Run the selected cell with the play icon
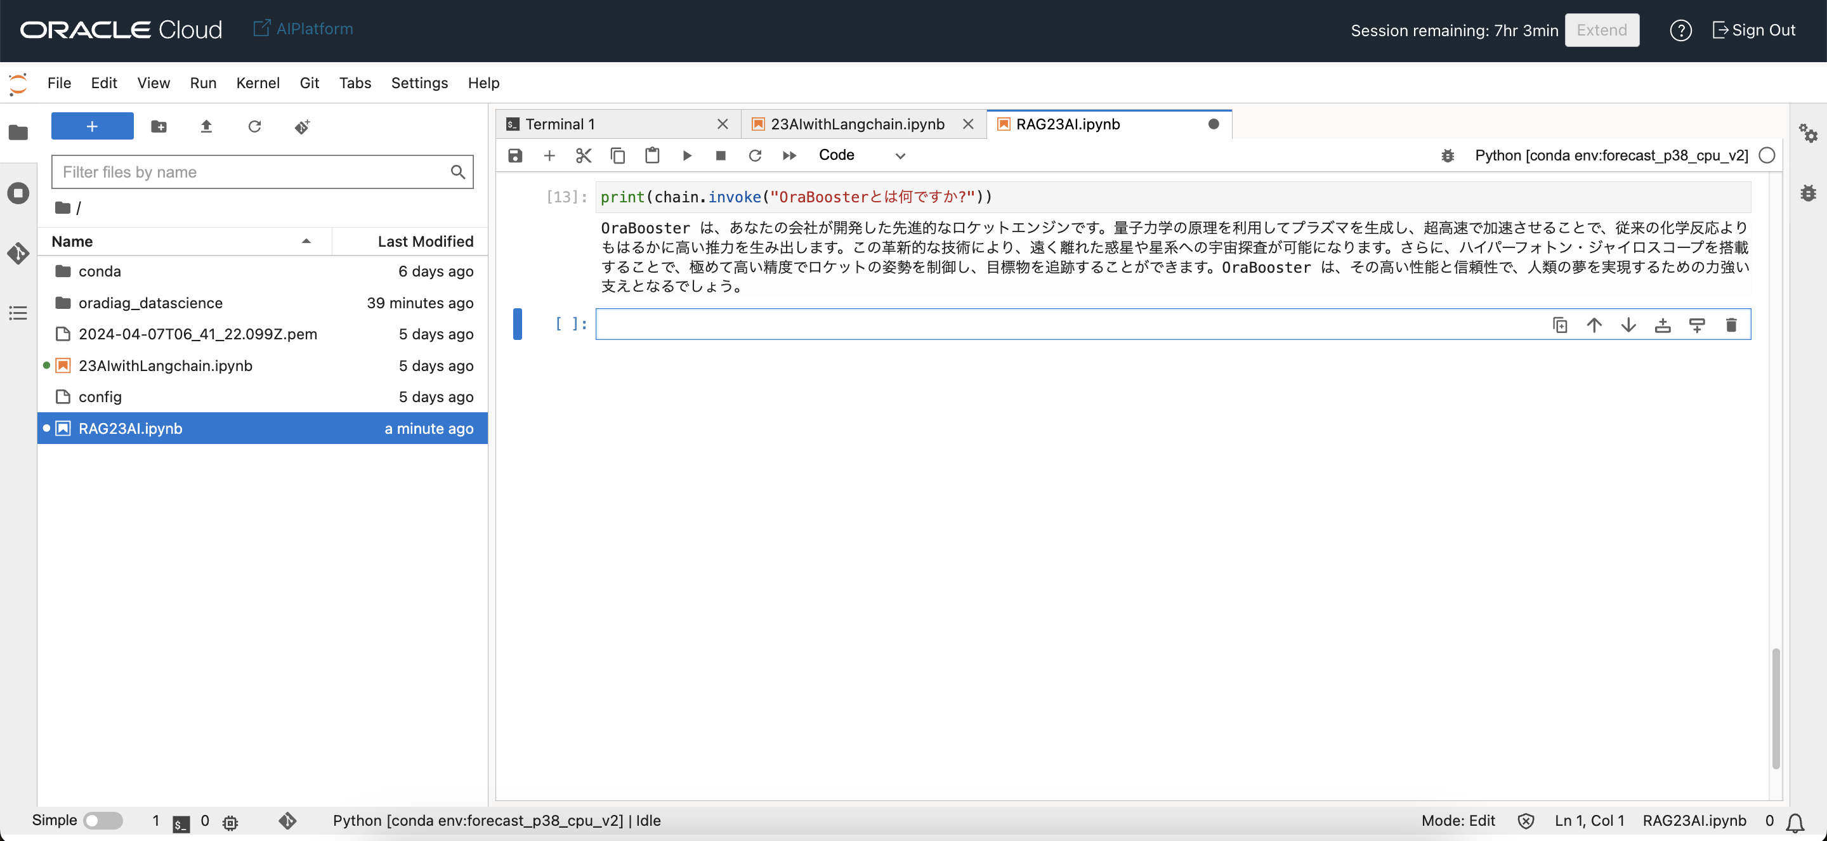This screenshot has width=1827, height=841. coord(686,155)
